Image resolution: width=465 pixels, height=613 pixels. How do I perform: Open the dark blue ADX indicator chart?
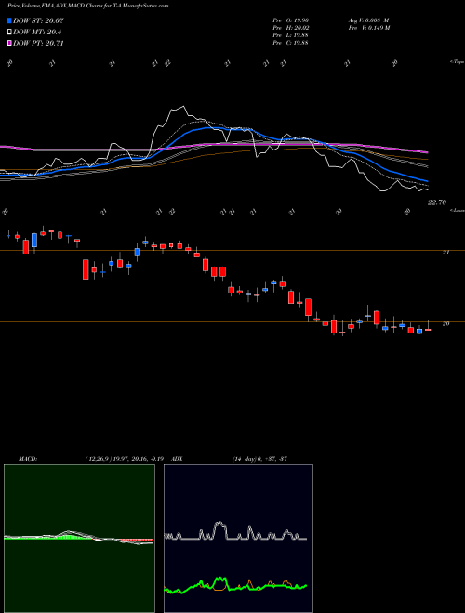click(x=238, y=539)
